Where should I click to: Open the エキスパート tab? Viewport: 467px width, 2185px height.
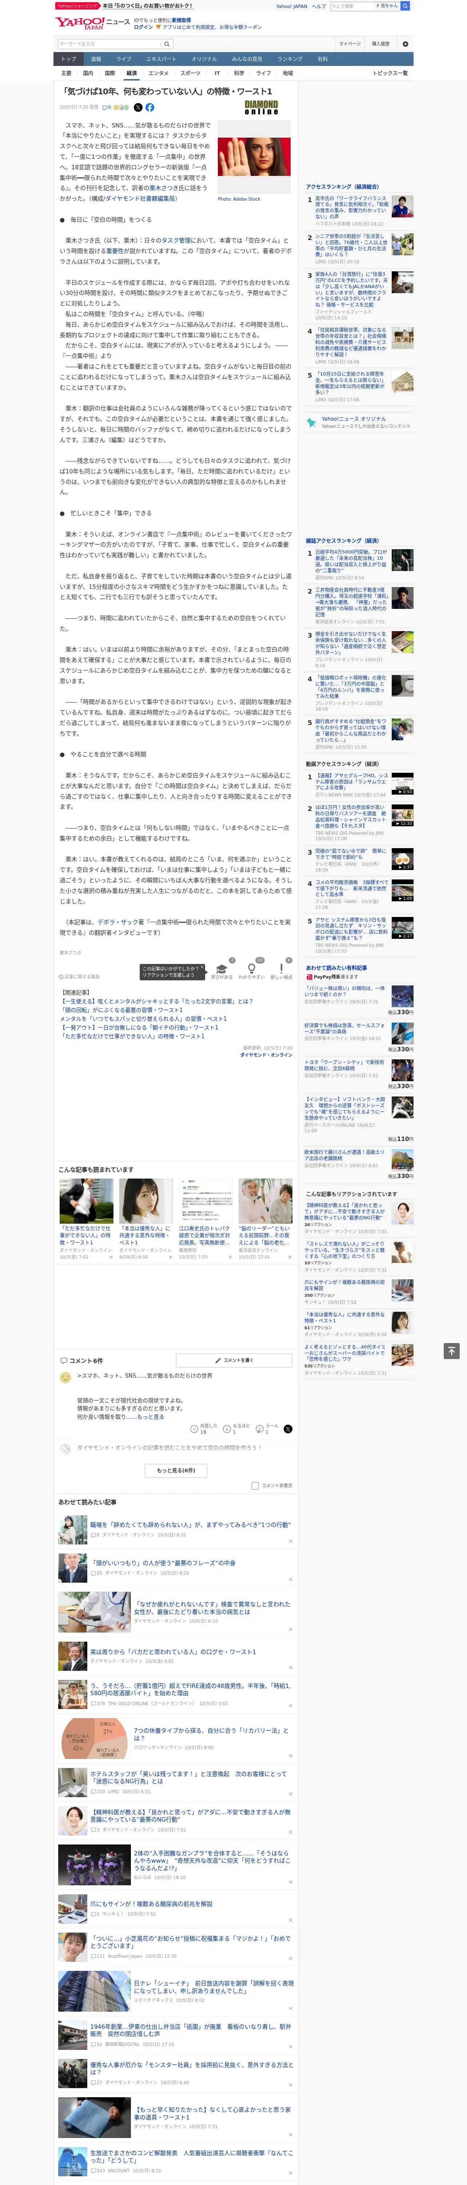[161, 59]
